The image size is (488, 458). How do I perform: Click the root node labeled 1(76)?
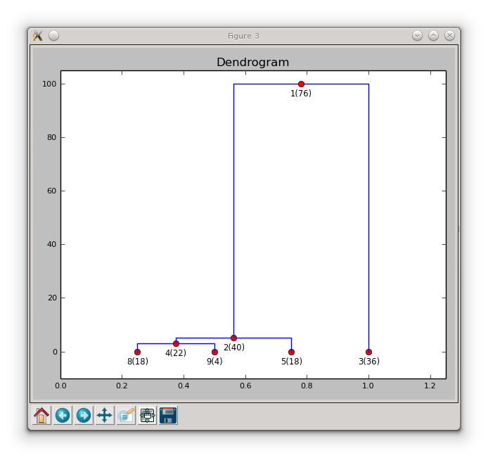pyautogui.click(x=301, y=84)
